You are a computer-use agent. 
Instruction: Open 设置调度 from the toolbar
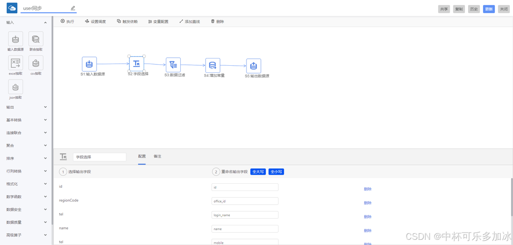pos(95,22)
